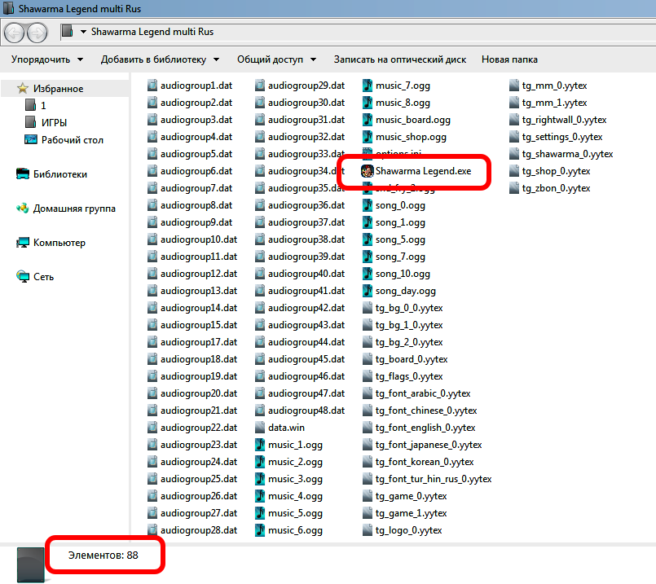Viewport: 656px width, 584px height.
Task: Click the address bar path dropdown arrow
Action: pyautogui.click(x=84, y=33)
